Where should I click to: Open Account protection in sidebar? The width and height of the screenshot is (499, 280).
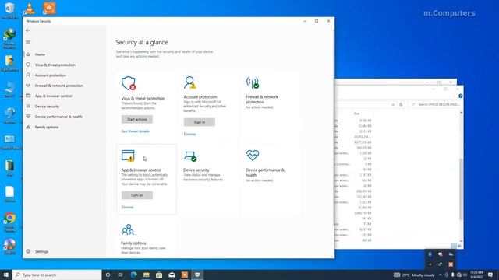[x=50, y=75]
